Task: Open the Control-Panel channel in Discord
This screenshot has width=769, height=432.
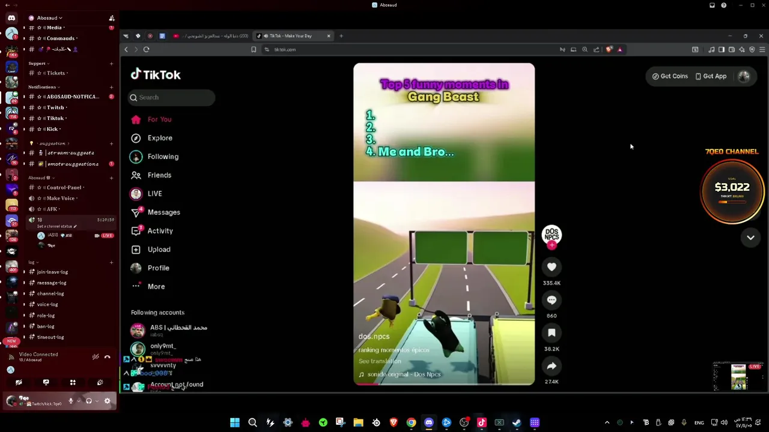Action: click(64, 188)
